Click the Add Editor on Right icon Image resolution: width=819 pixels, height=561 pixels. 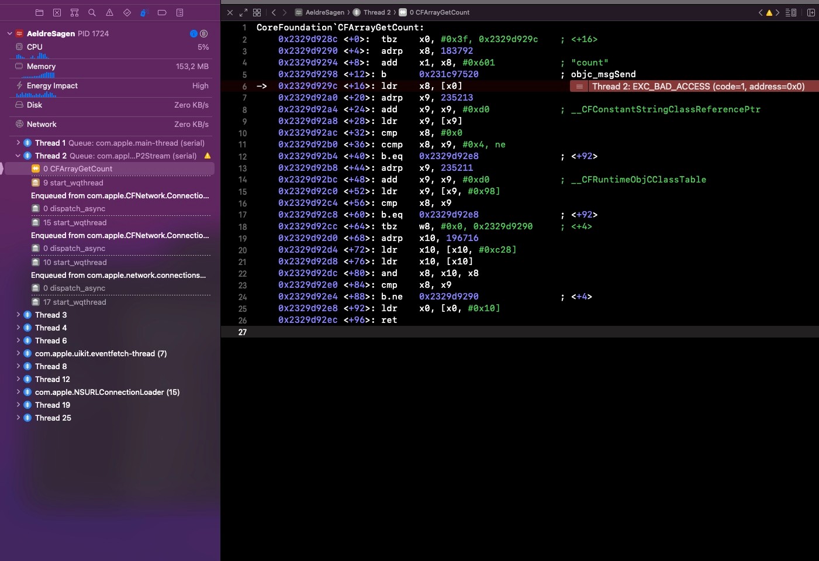pos(811,12)
